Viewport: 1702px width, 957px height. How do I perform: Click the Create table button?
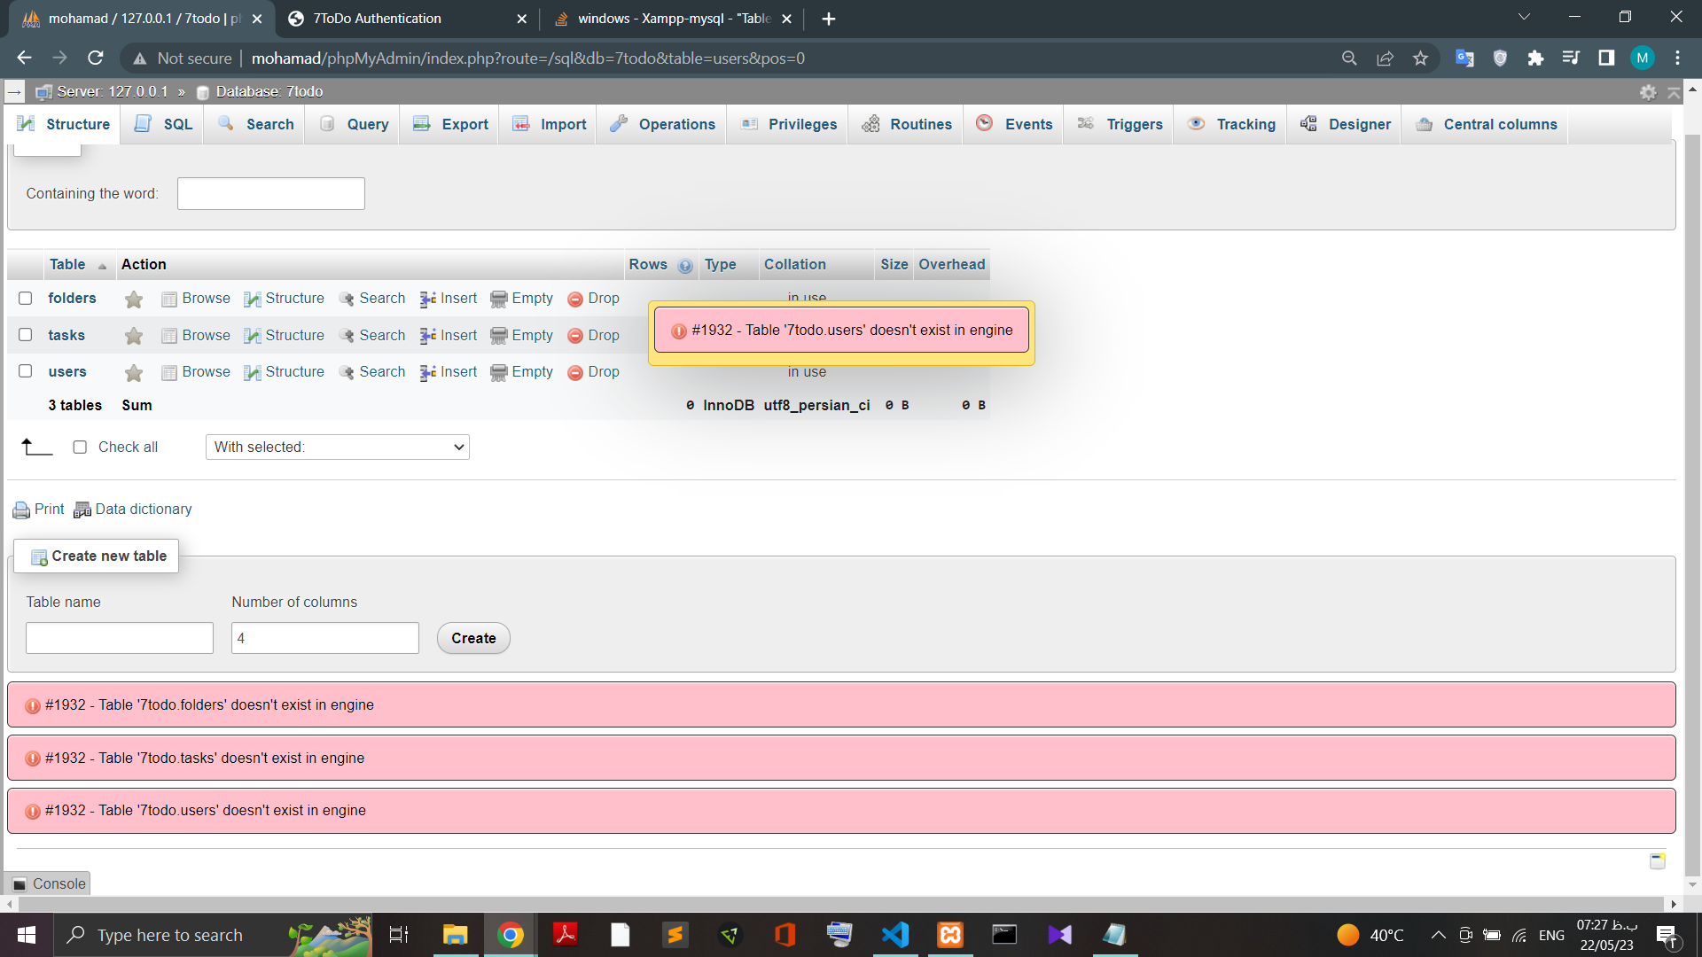coord(473,639)
